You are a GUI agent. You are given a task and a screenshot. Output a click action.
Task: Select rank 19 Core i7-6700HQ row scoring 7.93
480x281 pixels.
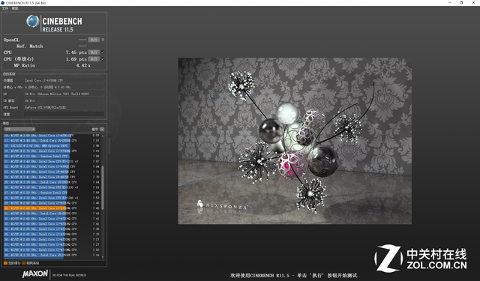tap(52, 151)
